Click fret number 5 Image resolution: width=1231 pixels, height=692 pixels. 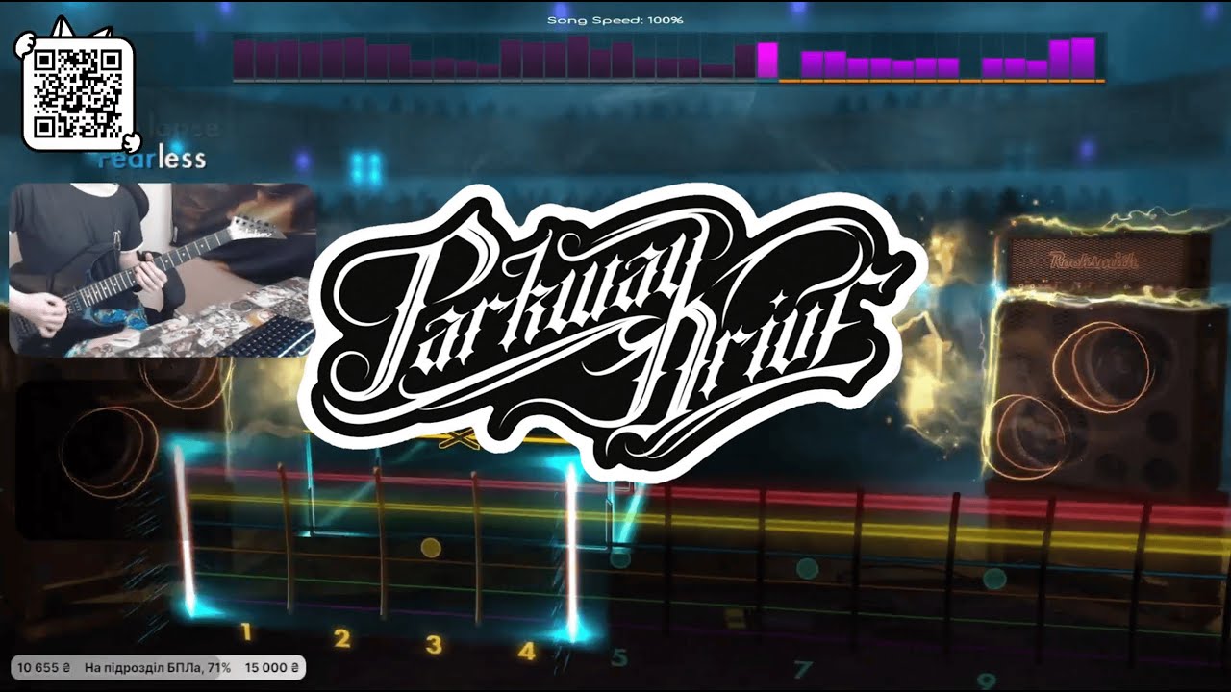(x=618, y=657)
